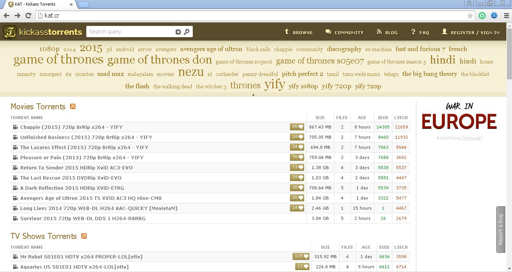Image resolution: width=512 pixels, height=272 pixels.
Task: Click the 'the big bang theory' tag
Action: point(430,74)
